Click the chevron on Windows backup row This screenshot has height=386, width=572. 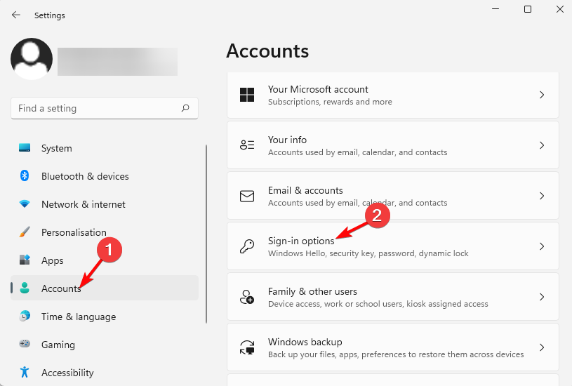pyautogui.click(x=542, y=347)
